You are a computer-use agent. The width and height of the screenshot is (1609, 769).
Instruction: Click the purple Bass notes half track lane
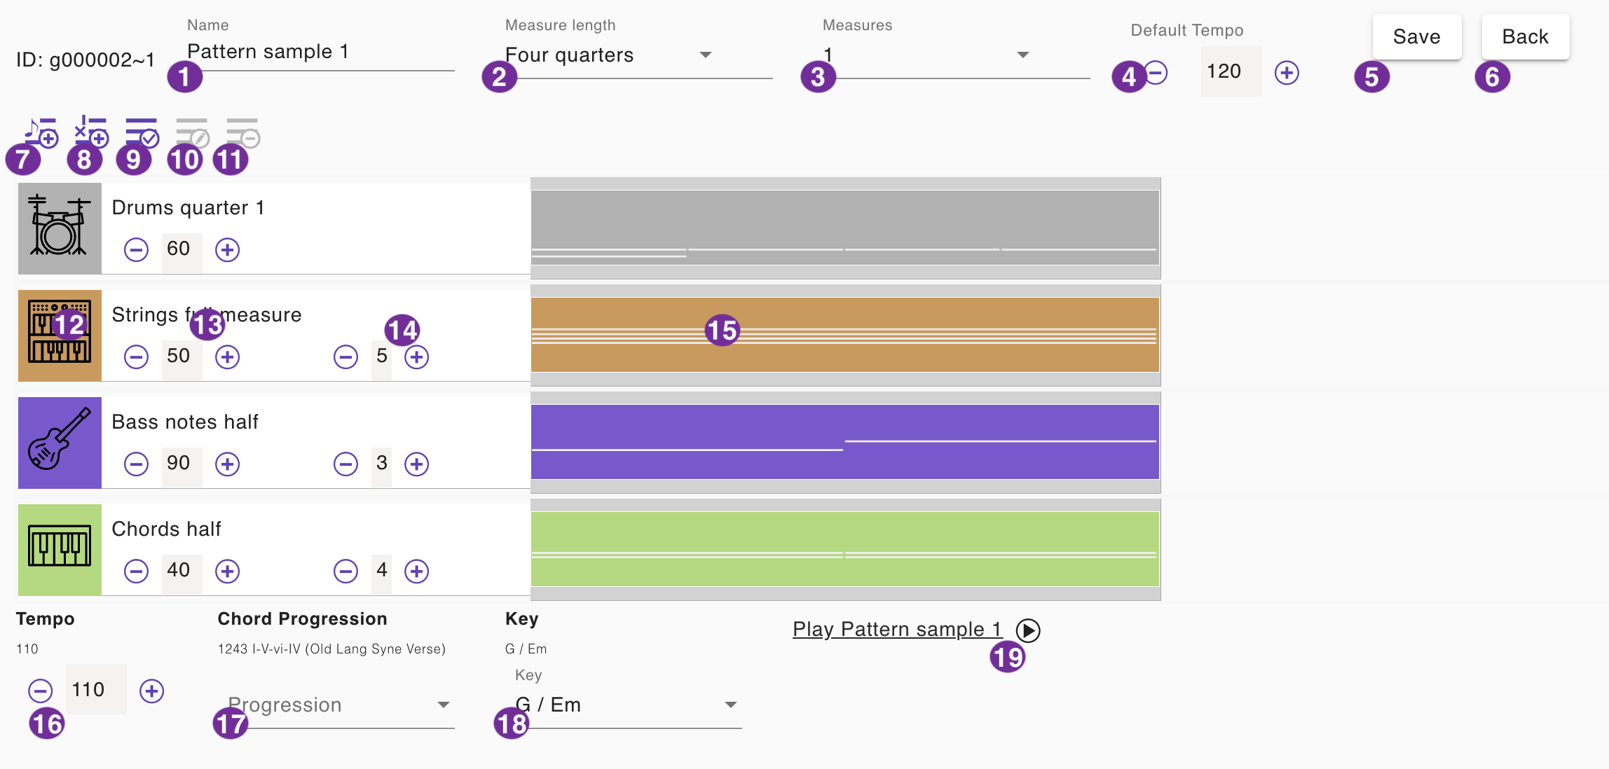tap(844, 442)
